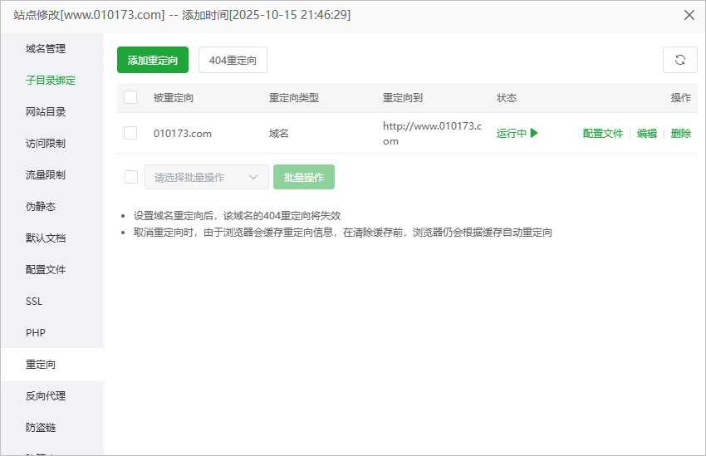Toggle the 运行中 status text

click(512, 133)
